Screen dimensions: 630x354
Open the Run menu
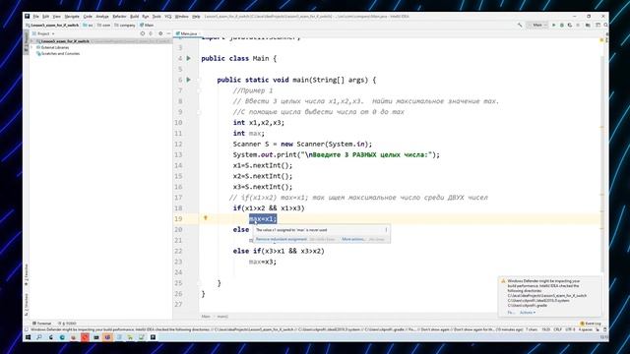[x=146, y=17]
